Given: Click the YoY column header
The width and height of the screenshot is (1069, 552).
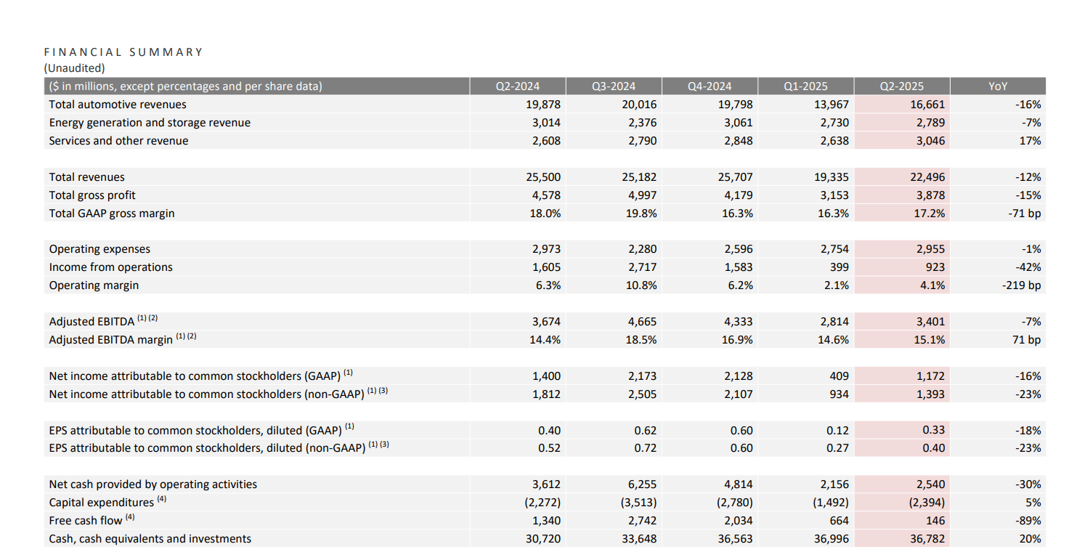Looking at the screenshot, I should pos(998,86).
